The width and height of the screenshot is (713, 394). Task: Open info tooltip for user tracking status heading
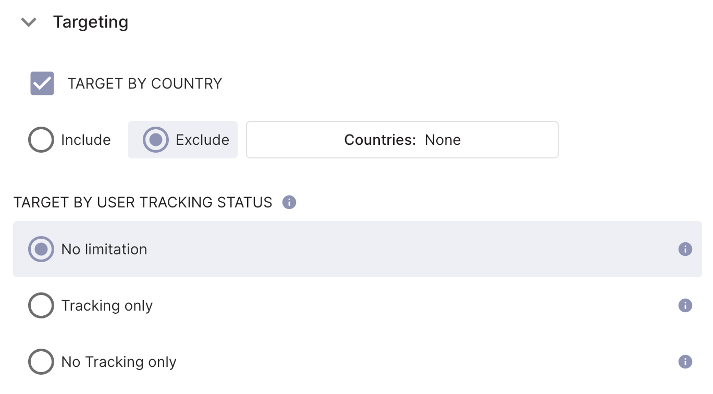click(x=288, y=202)
